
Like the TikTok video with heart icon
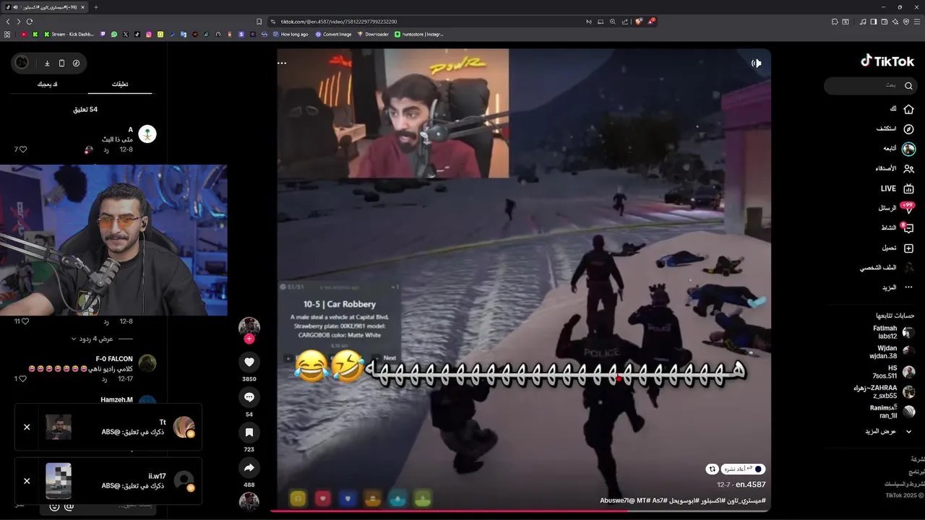point(249,362)
